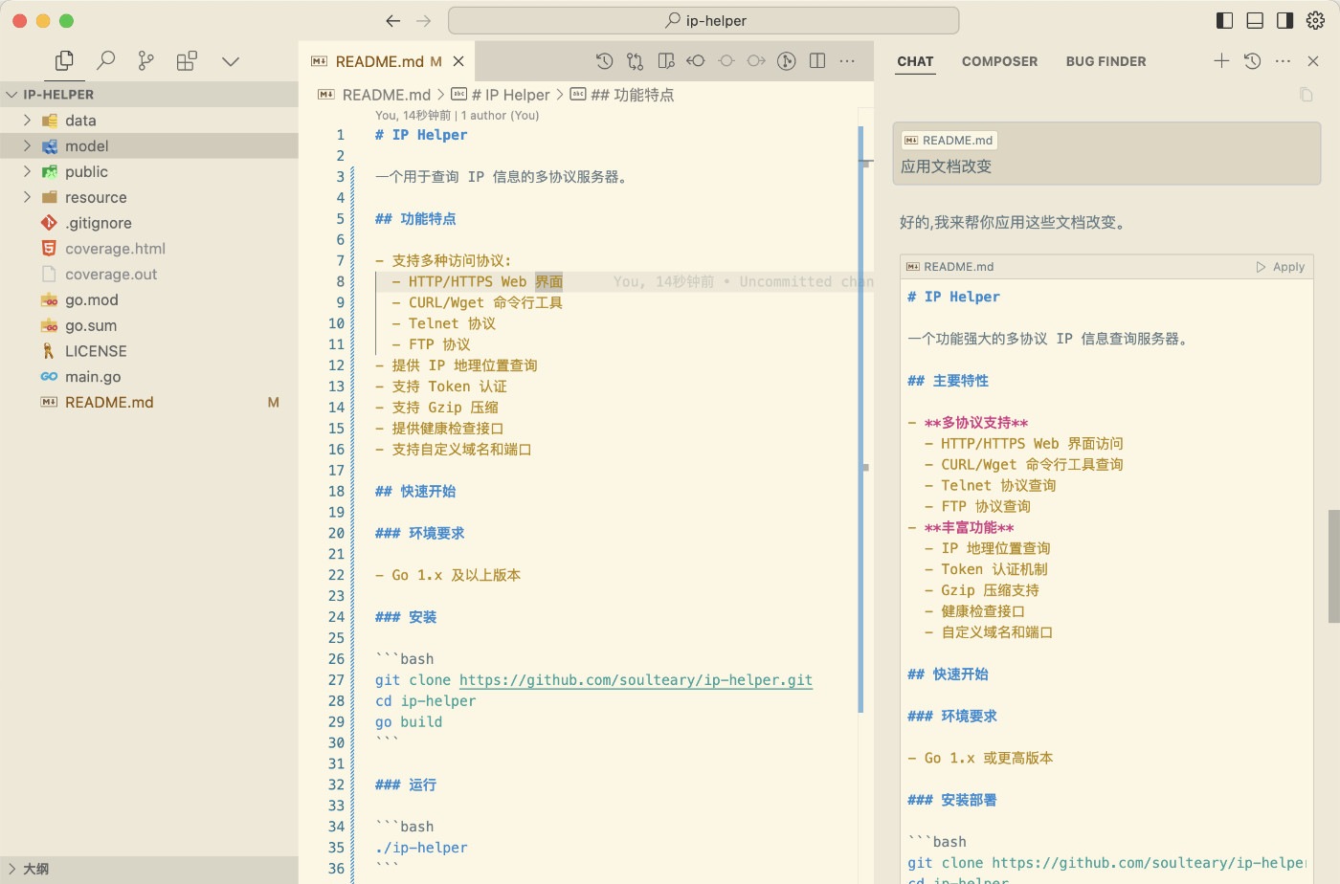1340x884 pixels.
Task: Open Markdown preview to the side
Action: 666,61
